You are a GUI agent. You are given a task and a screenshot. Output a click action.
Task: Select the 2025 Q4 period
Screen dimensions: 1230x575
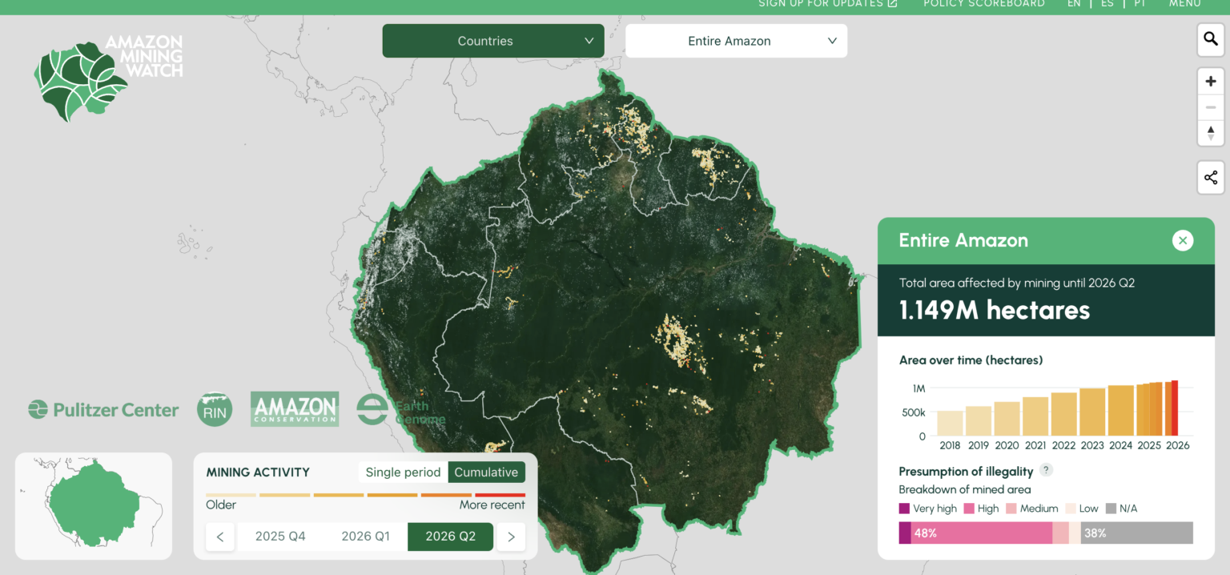pyautogui.click(x=280, y=537)
